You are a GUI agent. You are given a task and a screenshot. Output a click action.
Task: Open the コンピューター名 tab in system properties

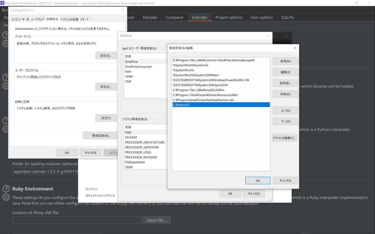pyautogui.click(x=20, y=19)
